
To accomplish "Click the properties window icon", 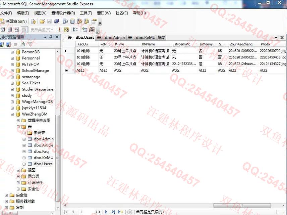I will (94, 21).
